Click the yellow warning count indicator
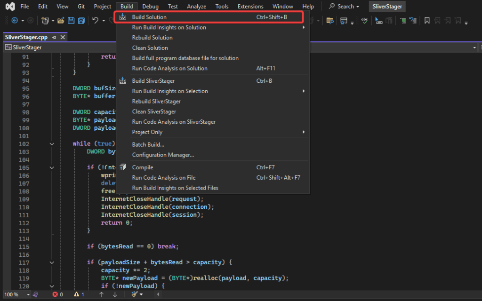Viewport: 482px width, 301px height. pyautogui.click(x=79, y=294)
